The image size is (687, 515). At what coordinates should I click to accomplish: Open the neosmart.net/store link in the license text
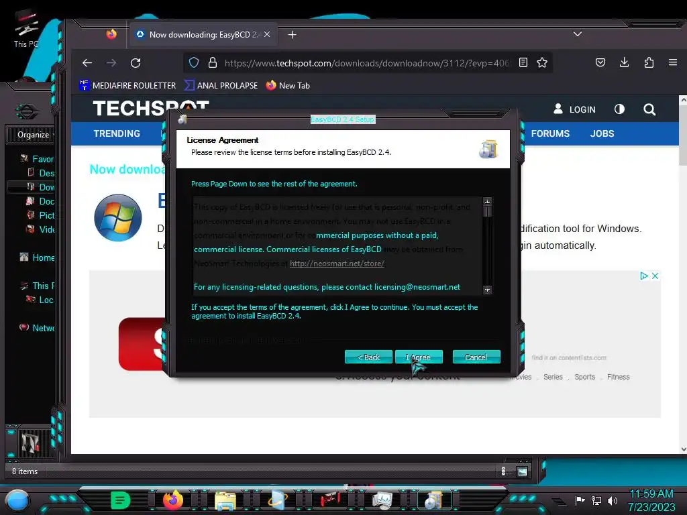[337, 264]
